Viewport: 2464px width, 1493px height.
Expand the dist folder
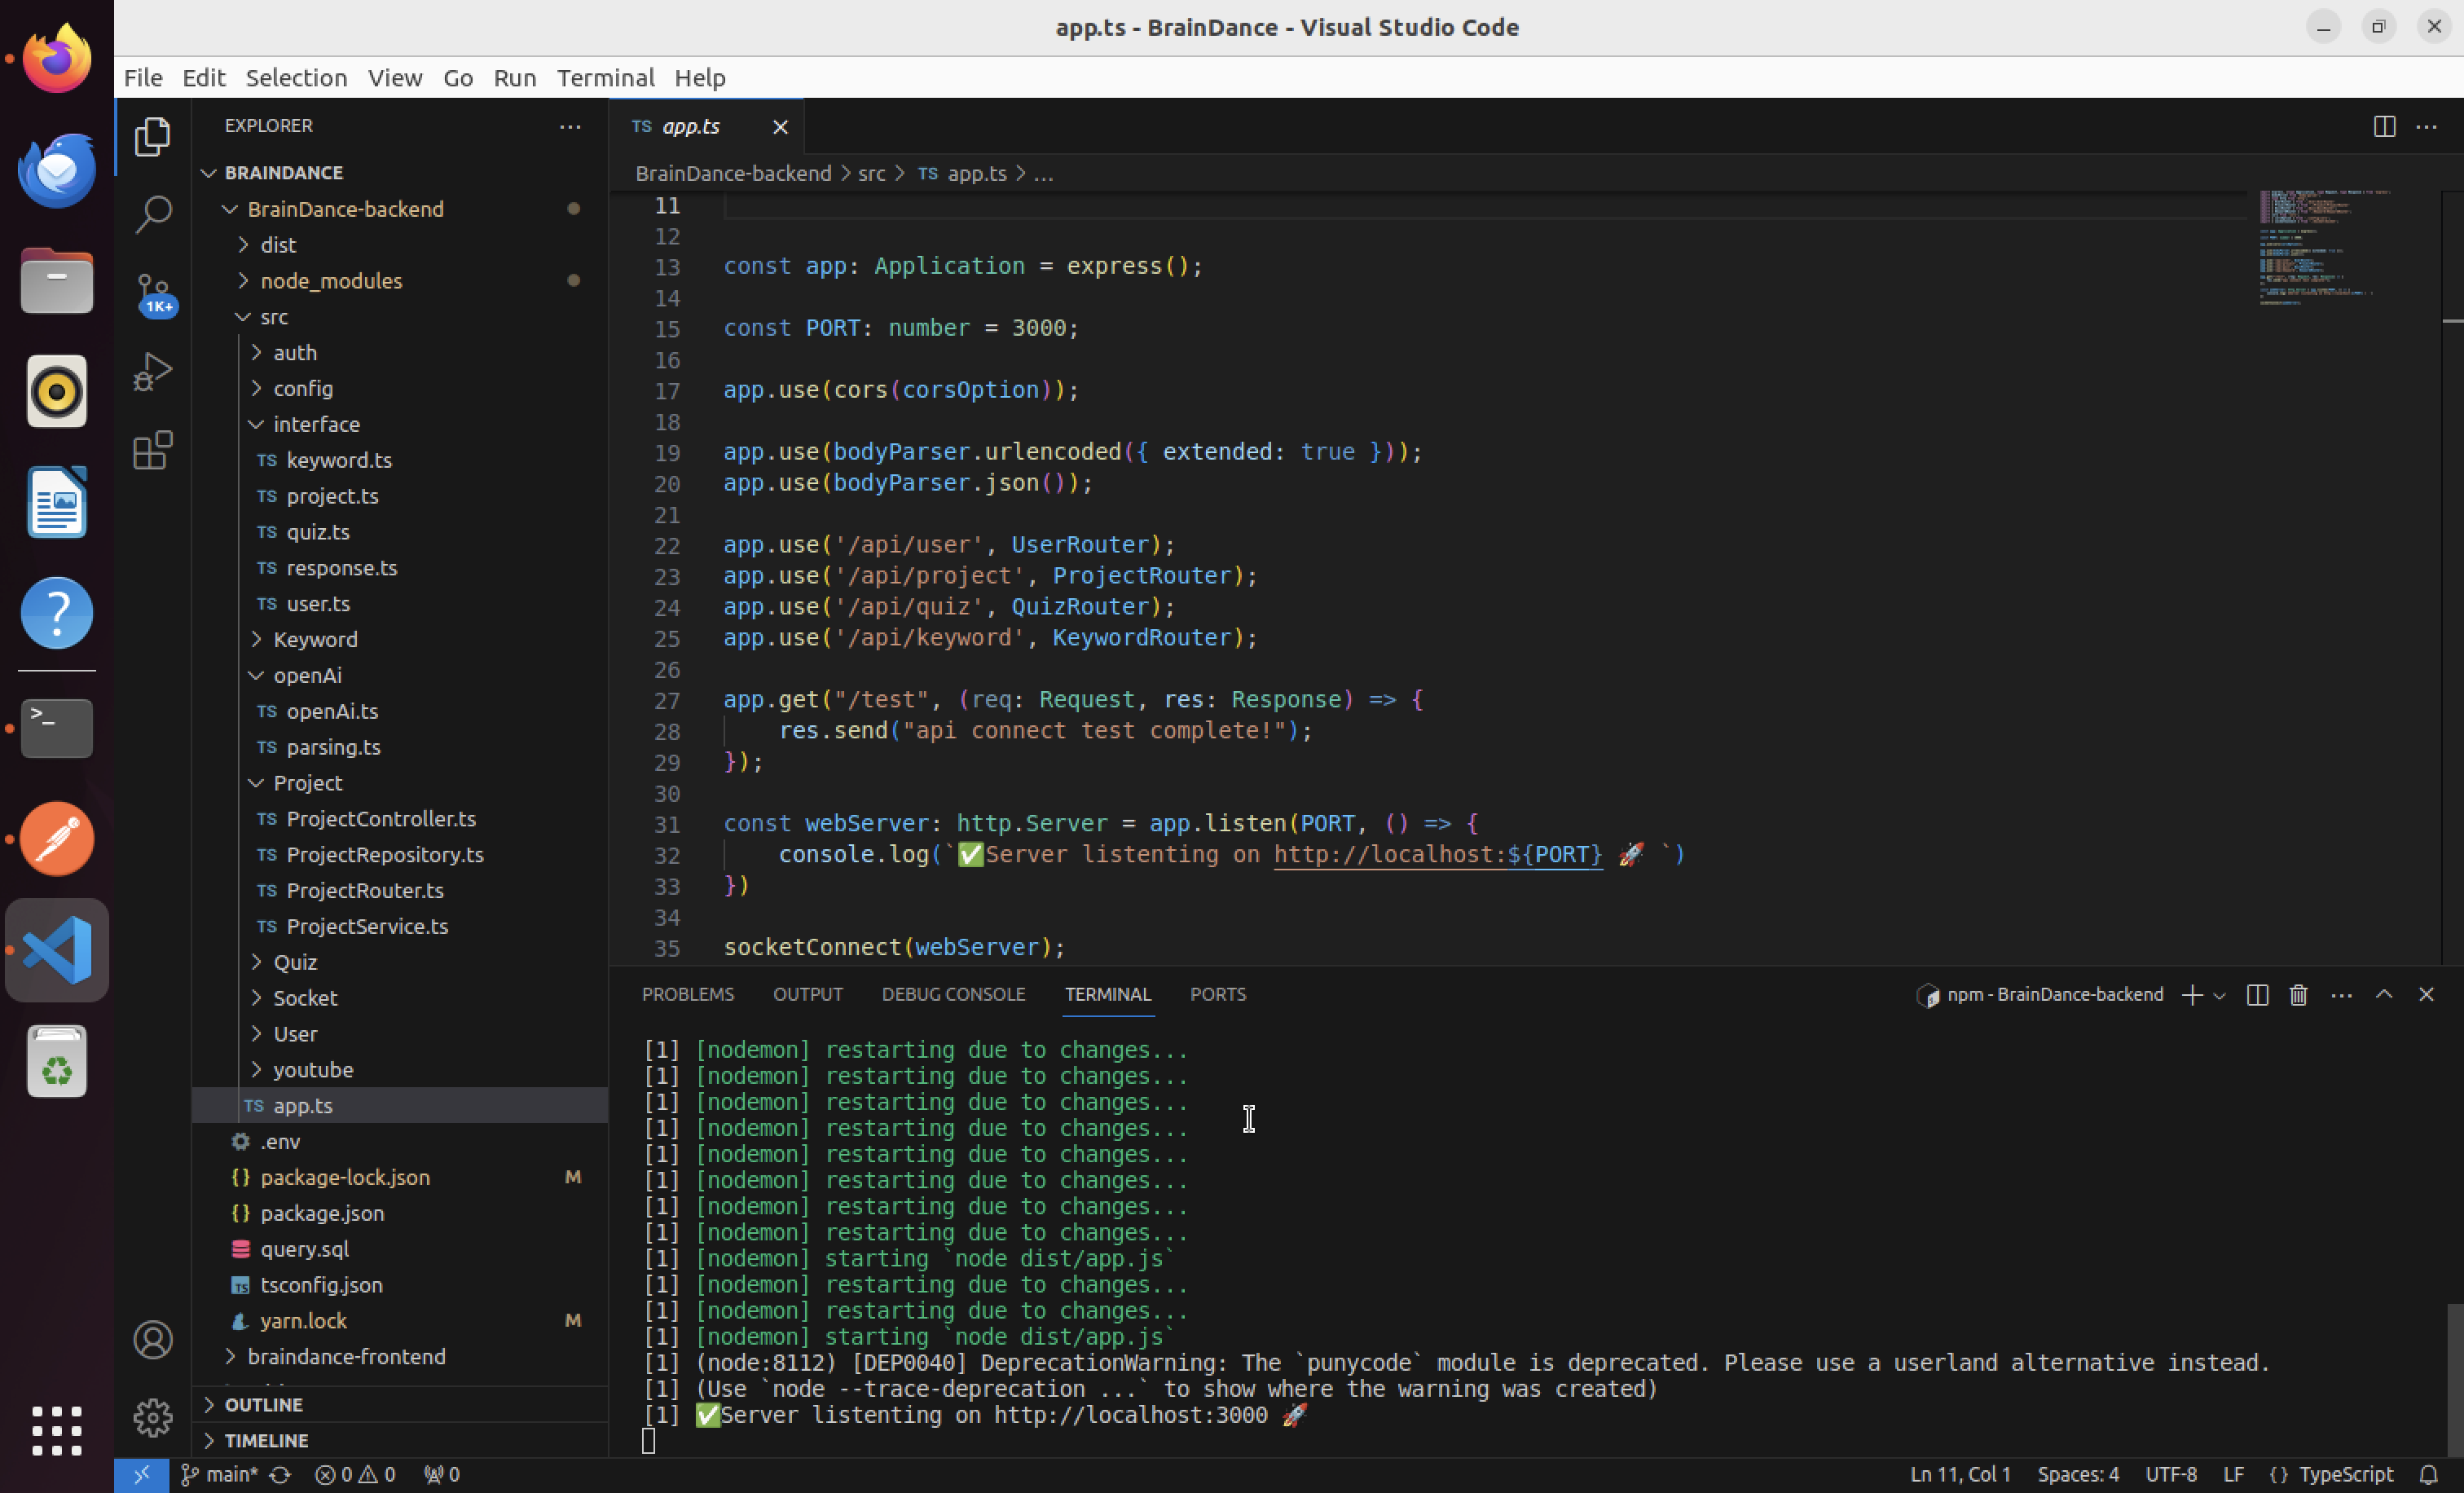[400, 245]
